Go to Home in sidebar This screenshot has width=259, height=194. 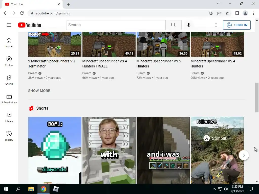tap(9, 43)
